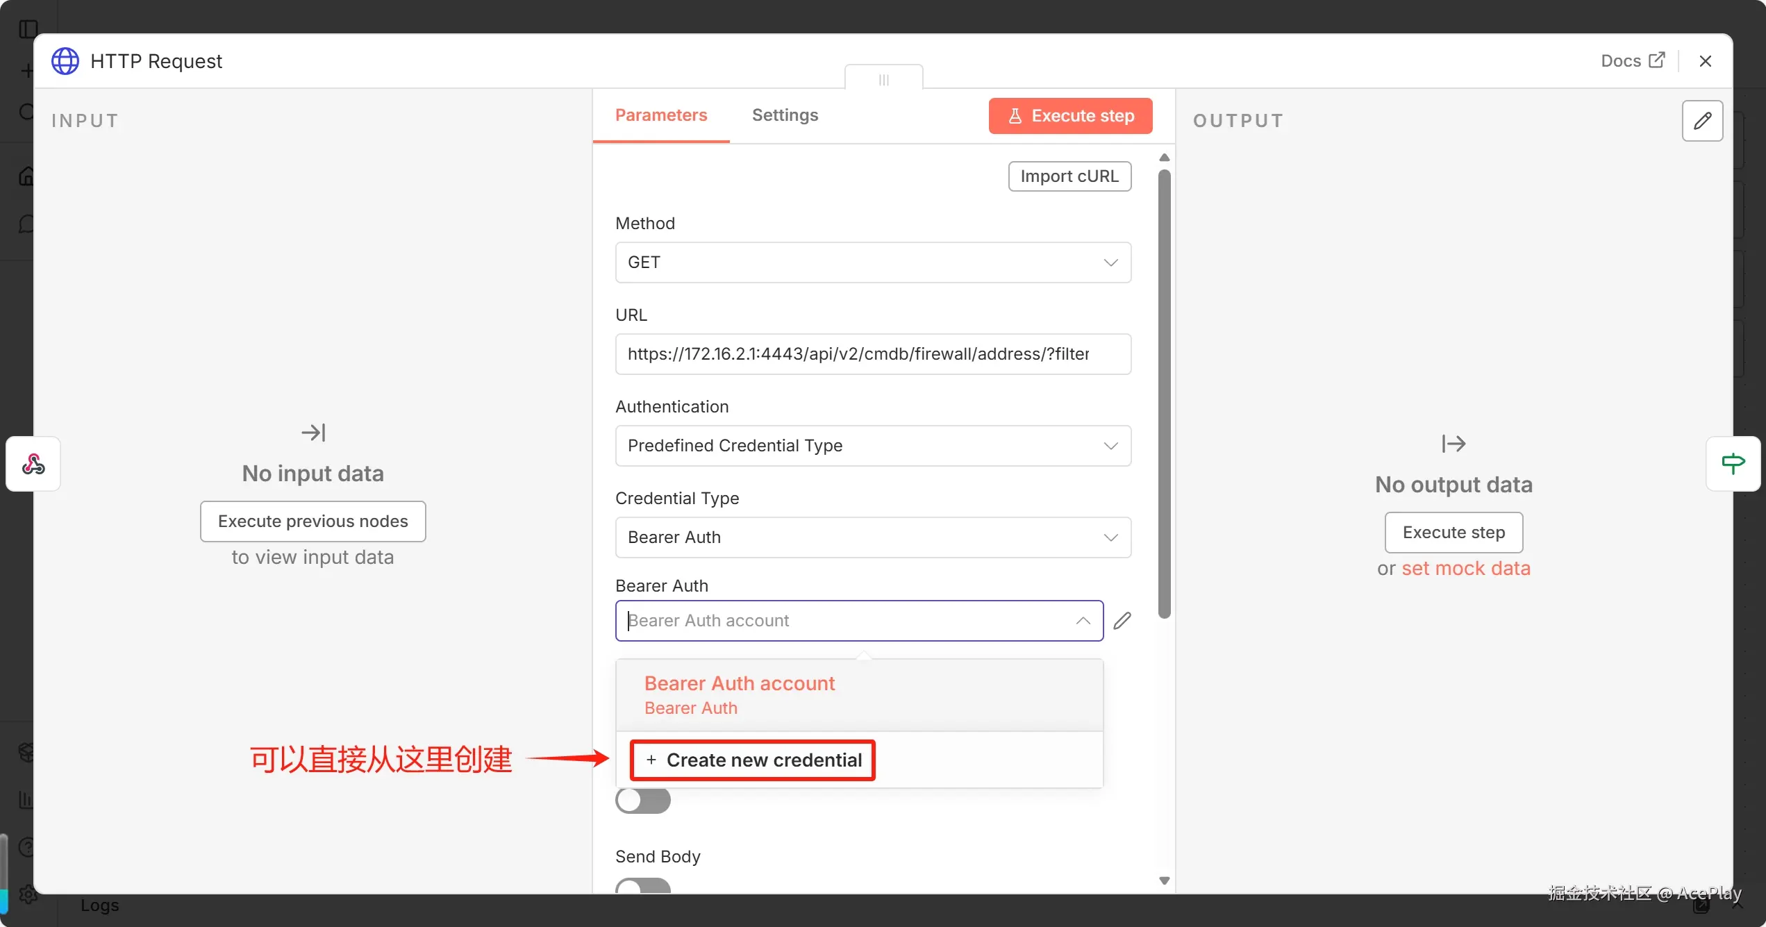Click the pencil edit icon beside Bearer Auth field

[x=1122, y=621]
